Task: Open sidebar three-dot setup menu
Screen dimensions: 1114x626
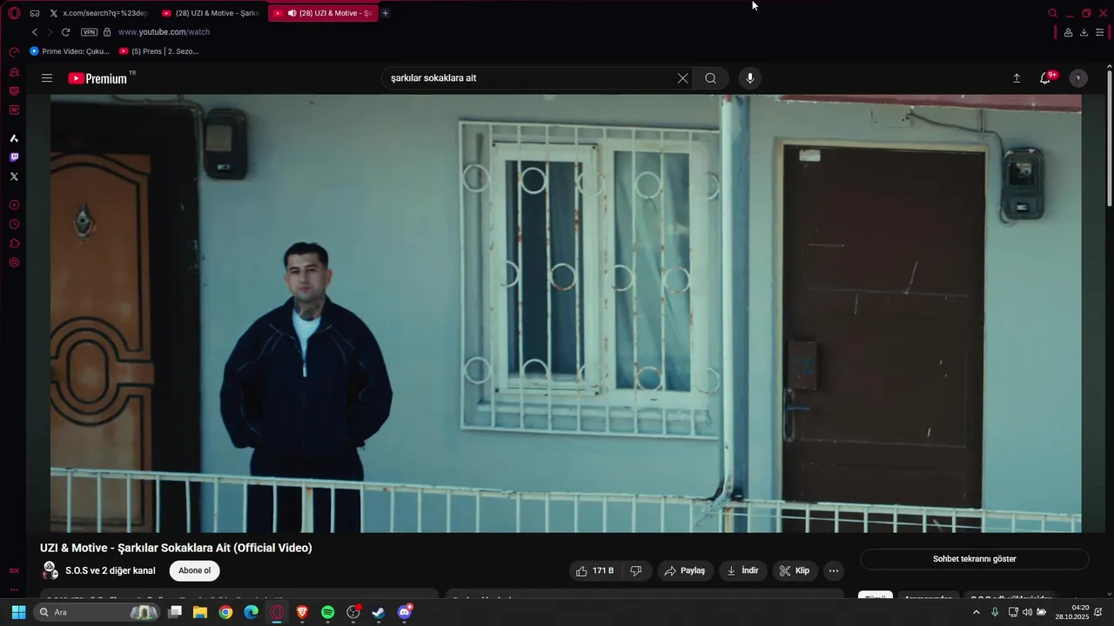Action: [x=14, y=589]
